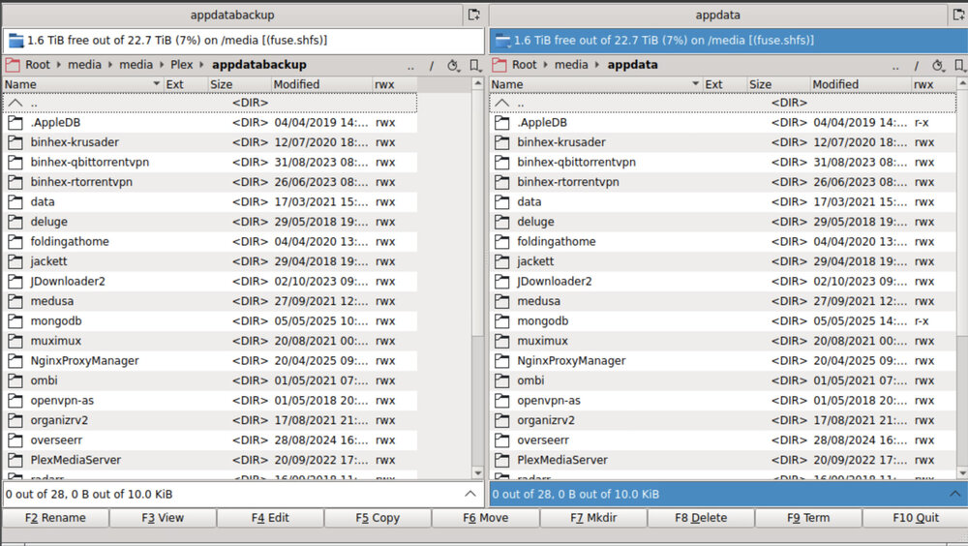Navigate to media in right breadcrumb

(571, 65)
